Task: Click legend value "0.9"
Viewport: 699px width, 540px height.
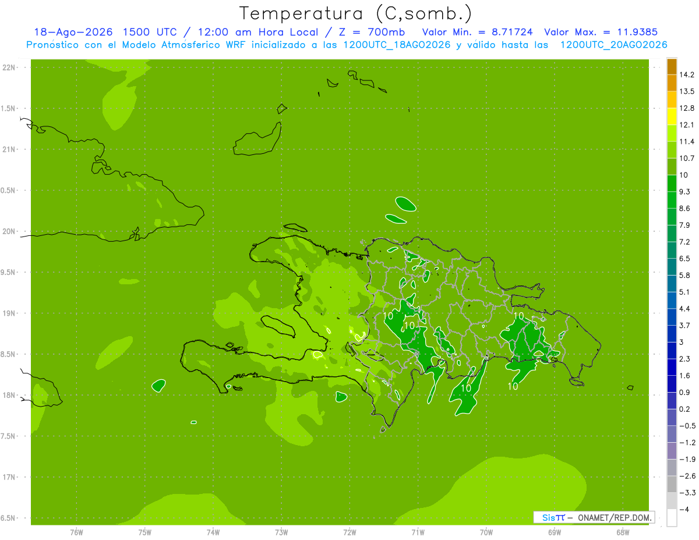Action: [684, 392]
